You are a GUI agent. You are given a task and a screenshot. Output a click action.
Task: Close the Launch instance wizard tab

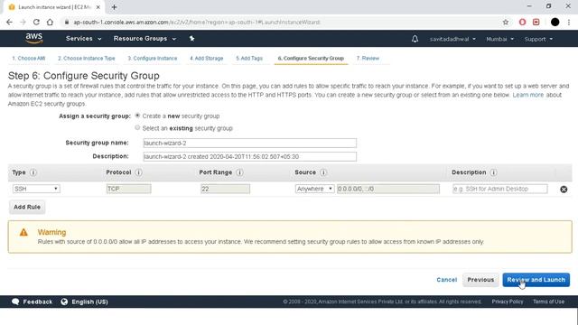point(98,7)
